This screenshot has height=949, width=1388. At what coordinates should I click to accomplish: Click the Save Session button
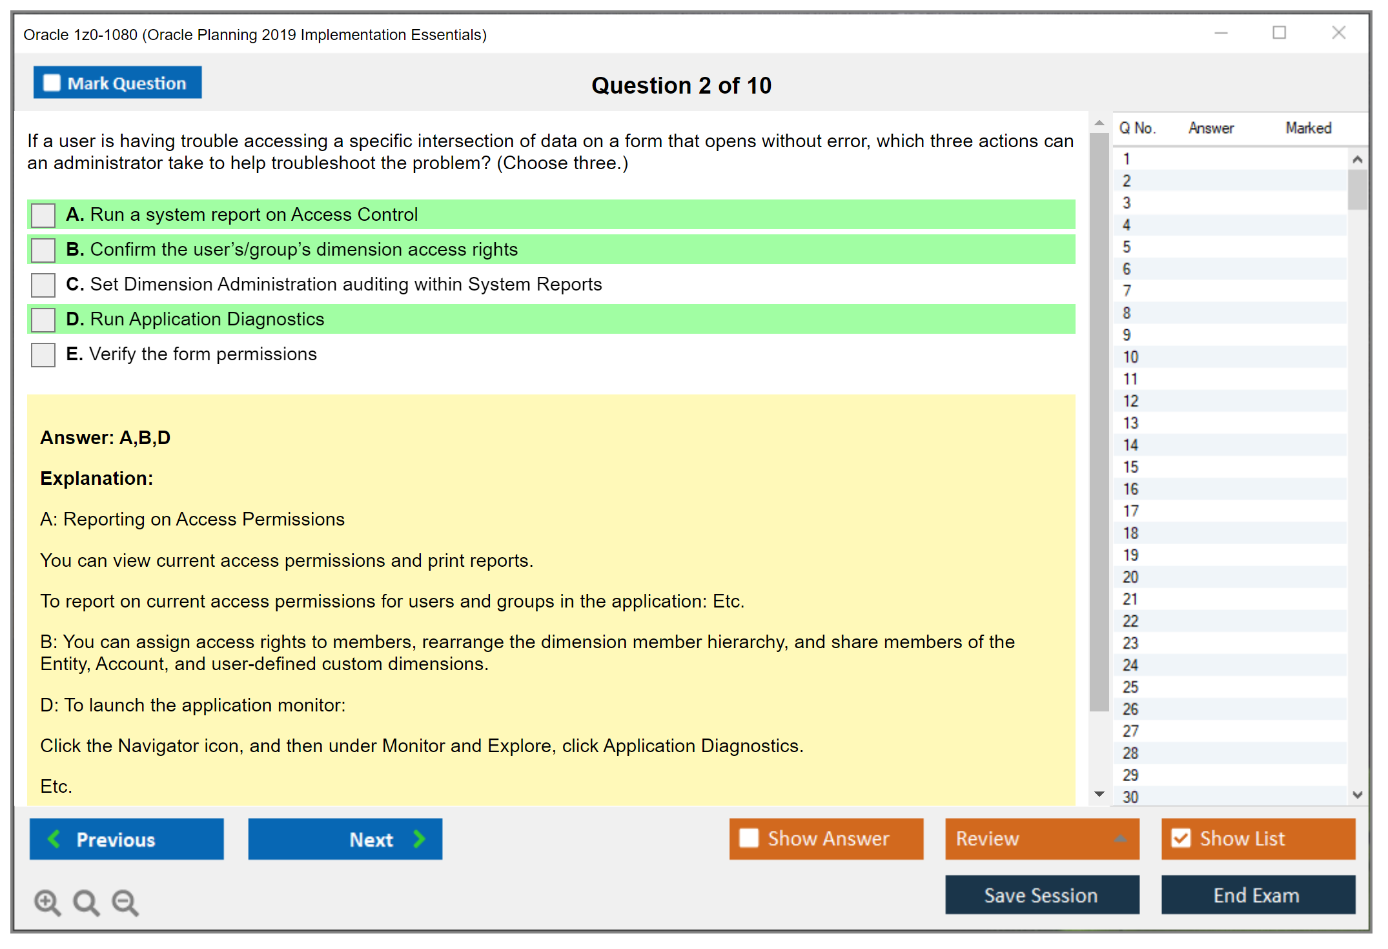(x=1041, y=895)
